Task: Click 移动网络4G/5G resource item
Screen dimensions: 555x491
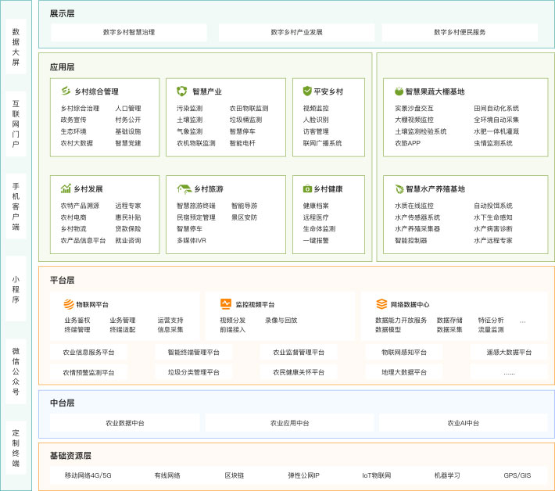Action: point(88,475)
